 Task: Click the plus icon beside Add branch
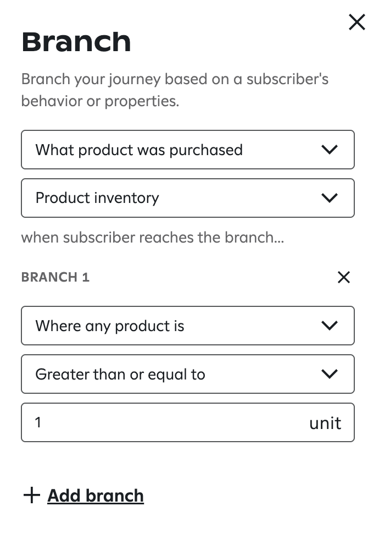(x=31, y=495)
